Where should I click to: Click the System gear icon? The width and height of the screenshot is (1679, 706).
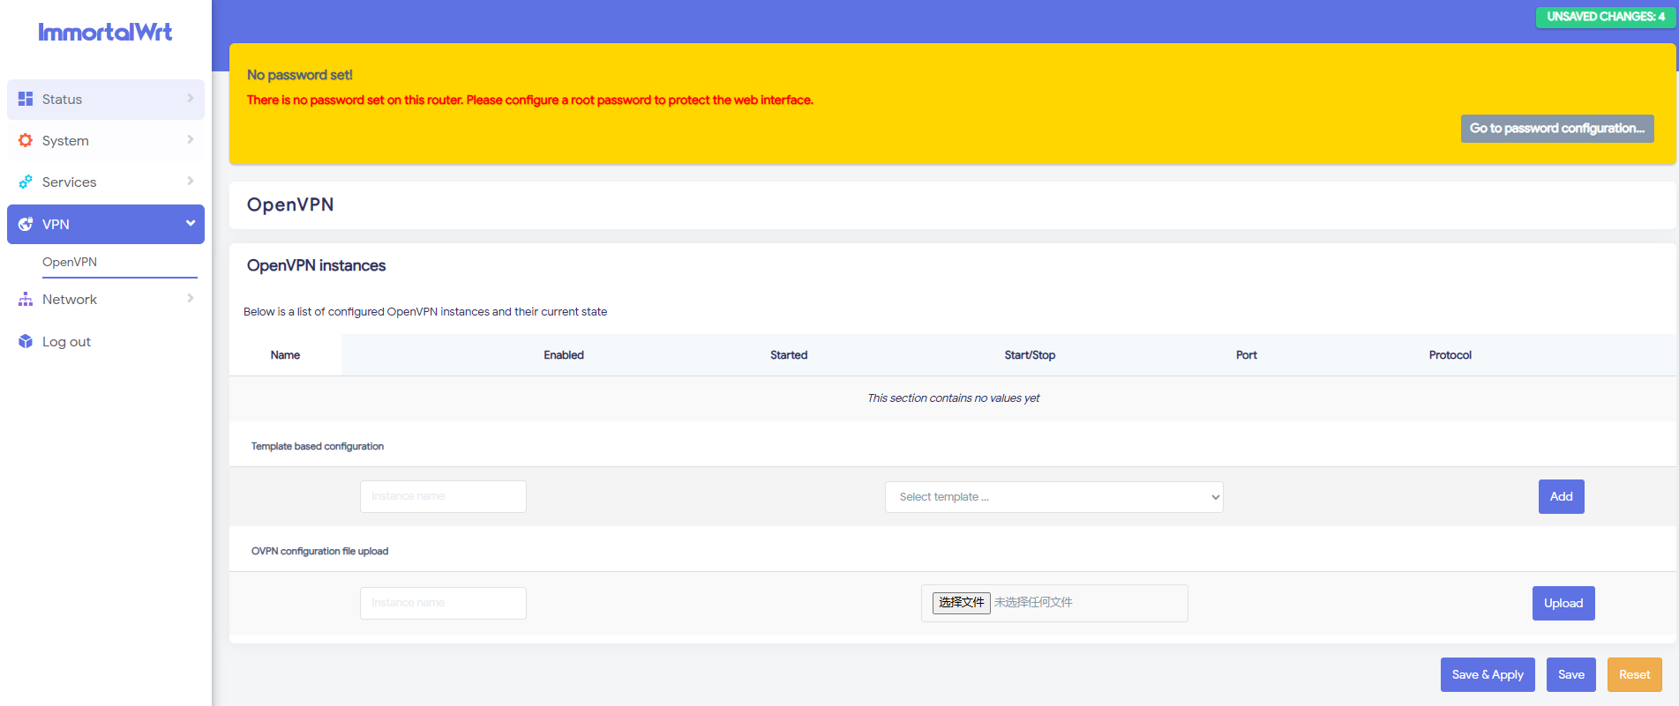pyautogui.click(x=26, y=140)
